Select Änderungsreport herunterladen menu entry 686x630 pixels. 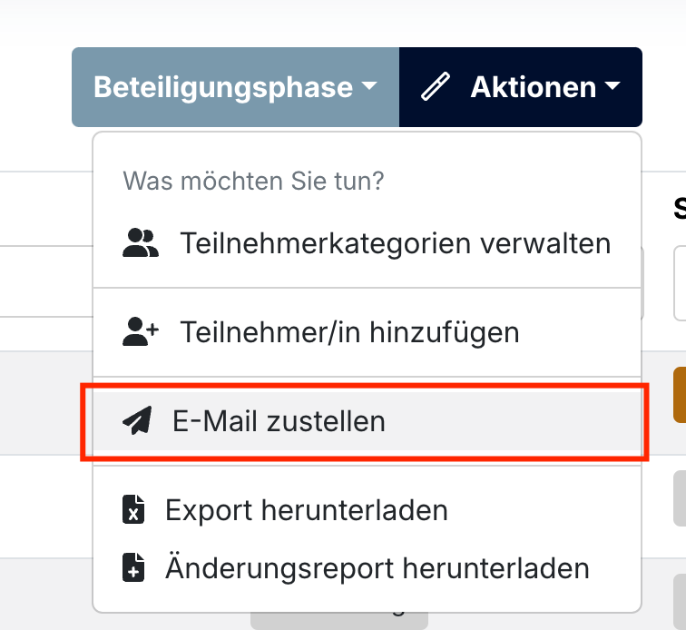[367, 568]
